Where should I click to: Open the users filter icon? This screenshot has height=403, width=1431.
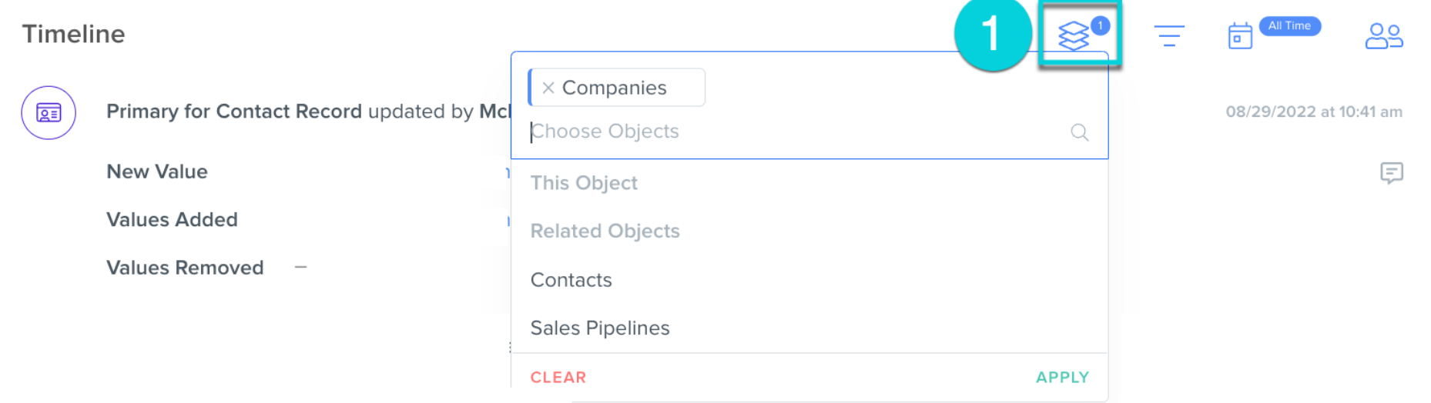[x=1383, y=35]
